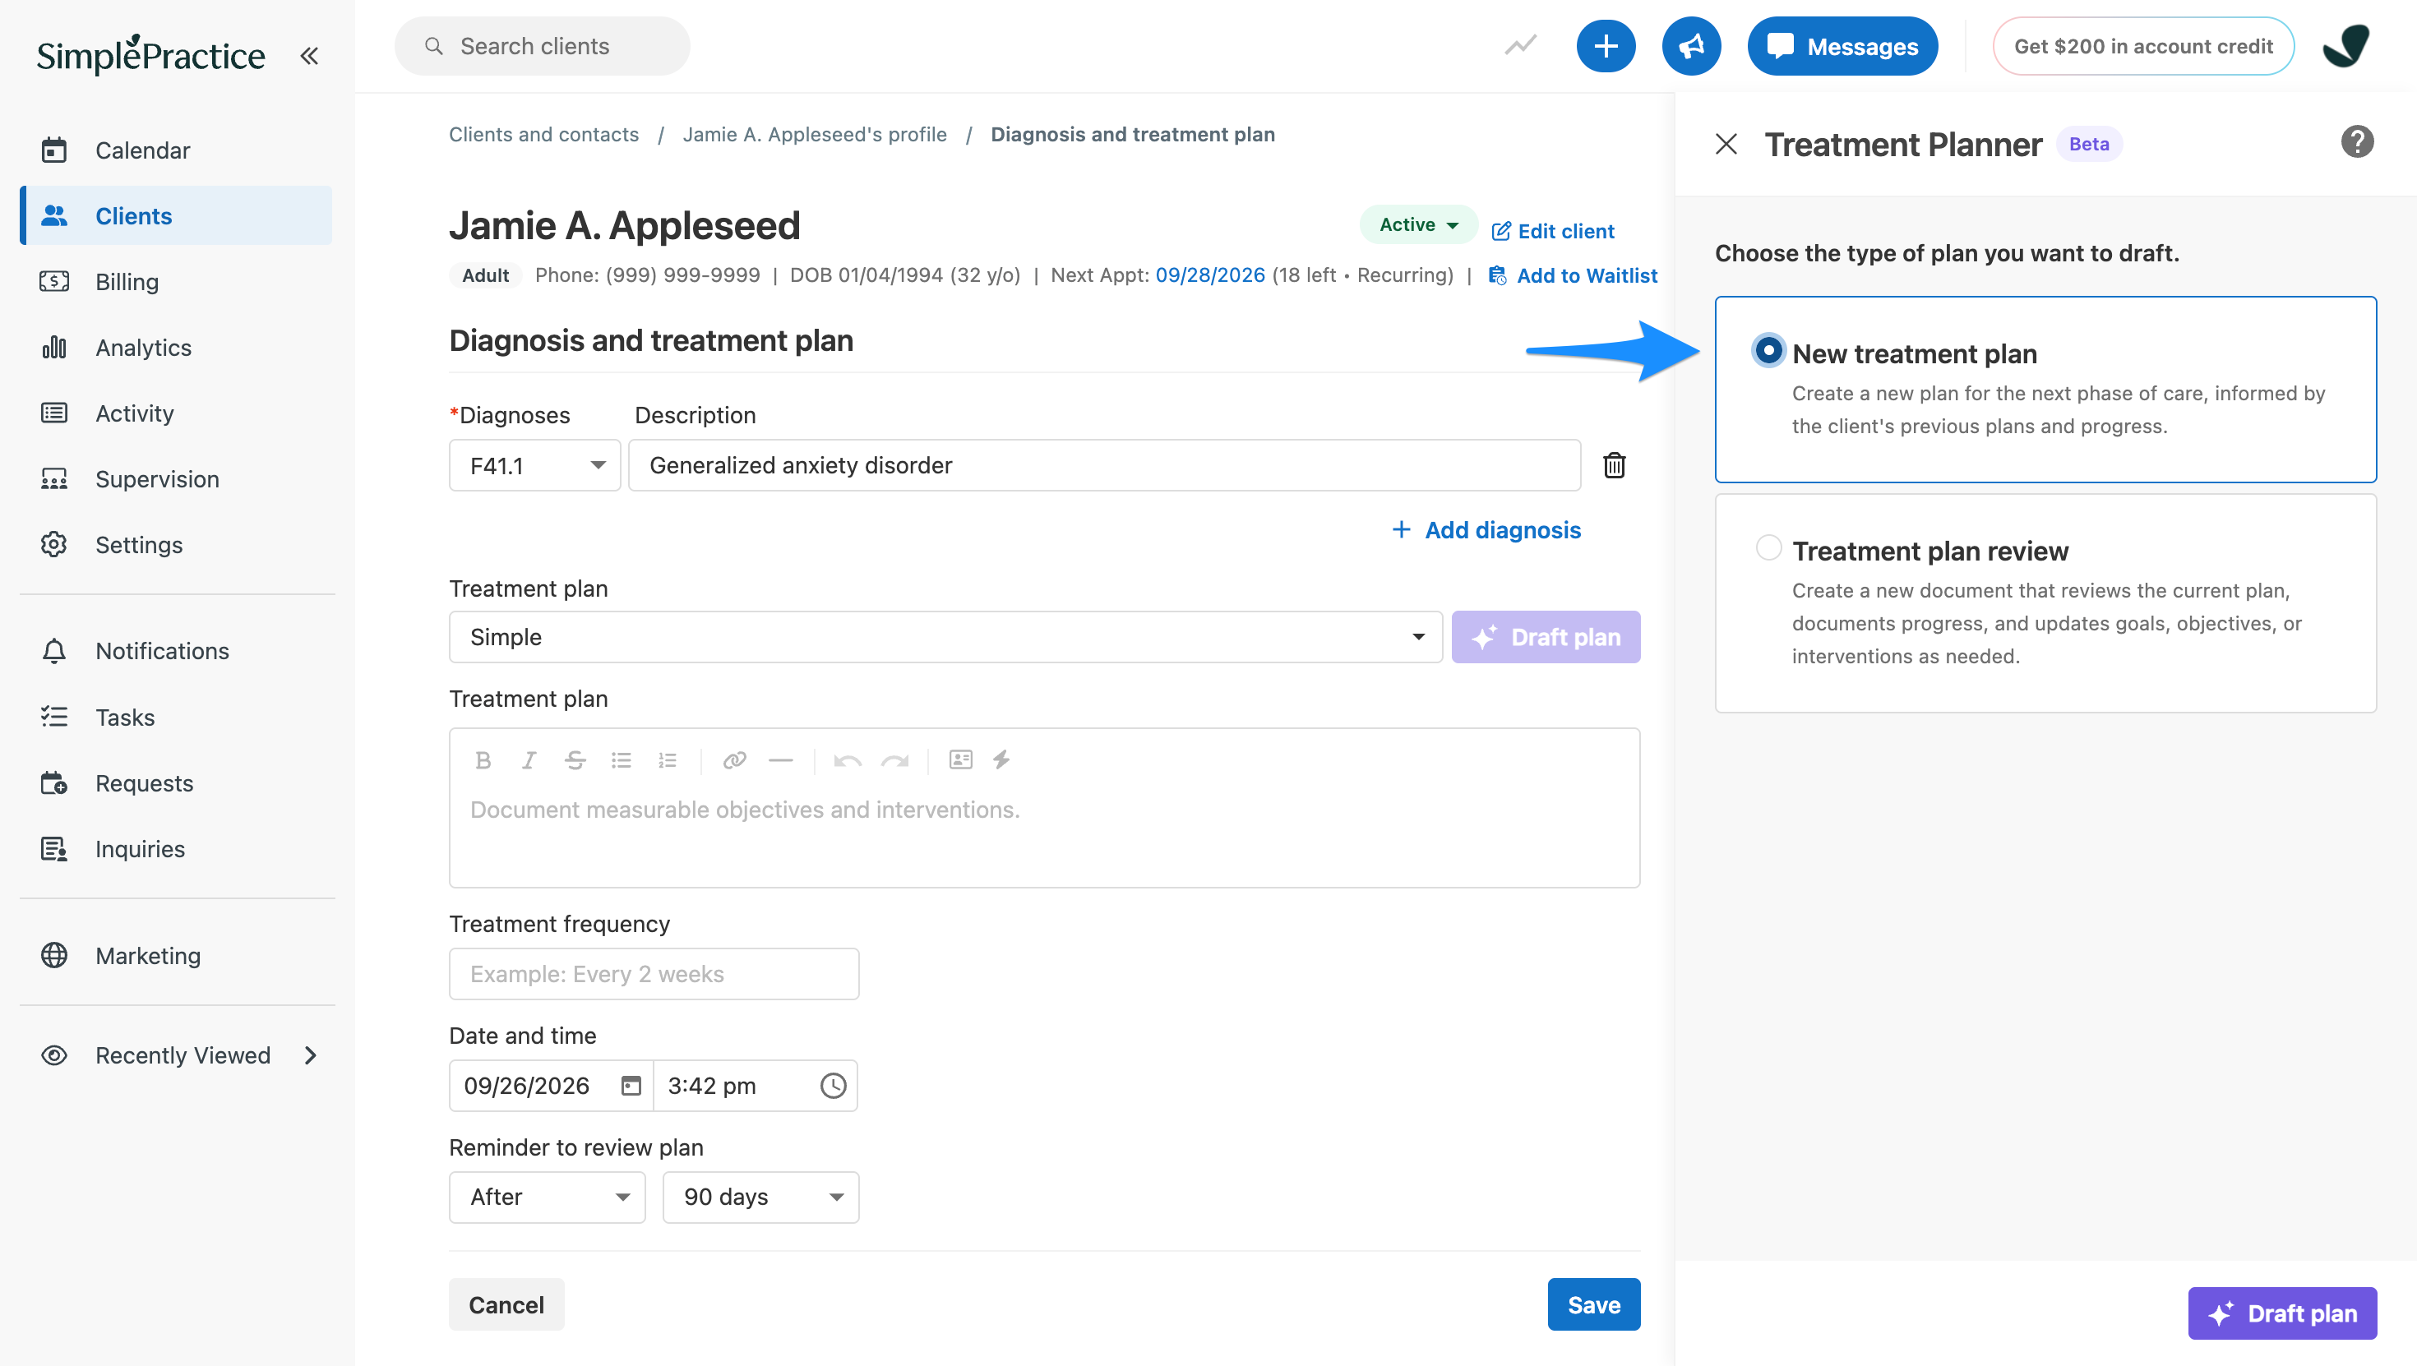Open the F41.1 diagnosis code dropdown

point(534,465)
